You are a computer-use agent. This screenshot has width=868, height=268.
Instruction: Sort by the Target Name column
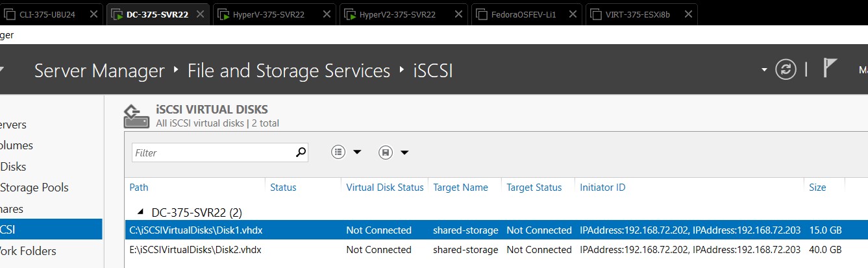coord(460,188)
